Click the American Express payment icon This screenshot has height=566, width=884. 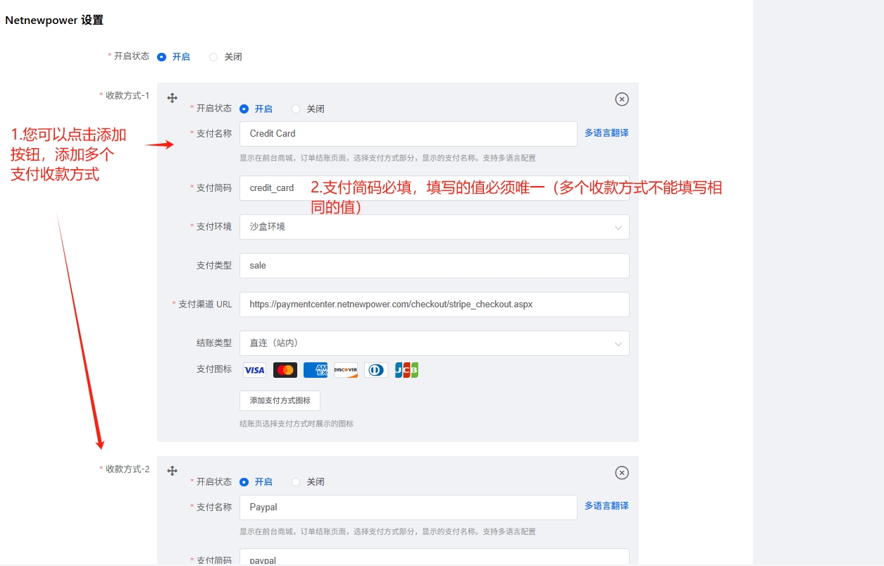point(316,370)
